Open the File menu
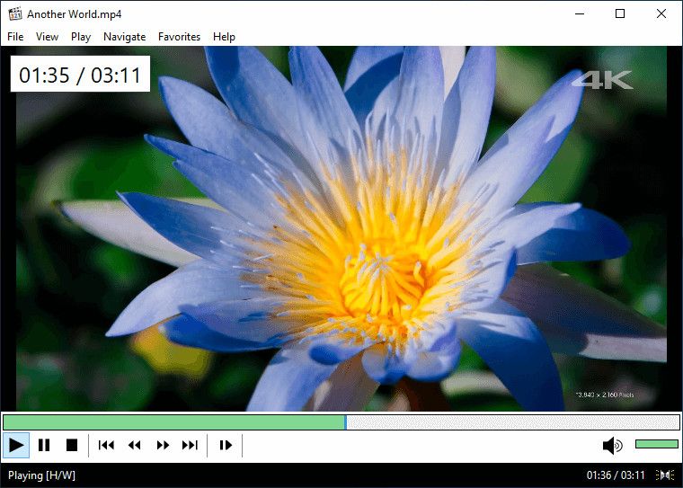 pos(15,37)
